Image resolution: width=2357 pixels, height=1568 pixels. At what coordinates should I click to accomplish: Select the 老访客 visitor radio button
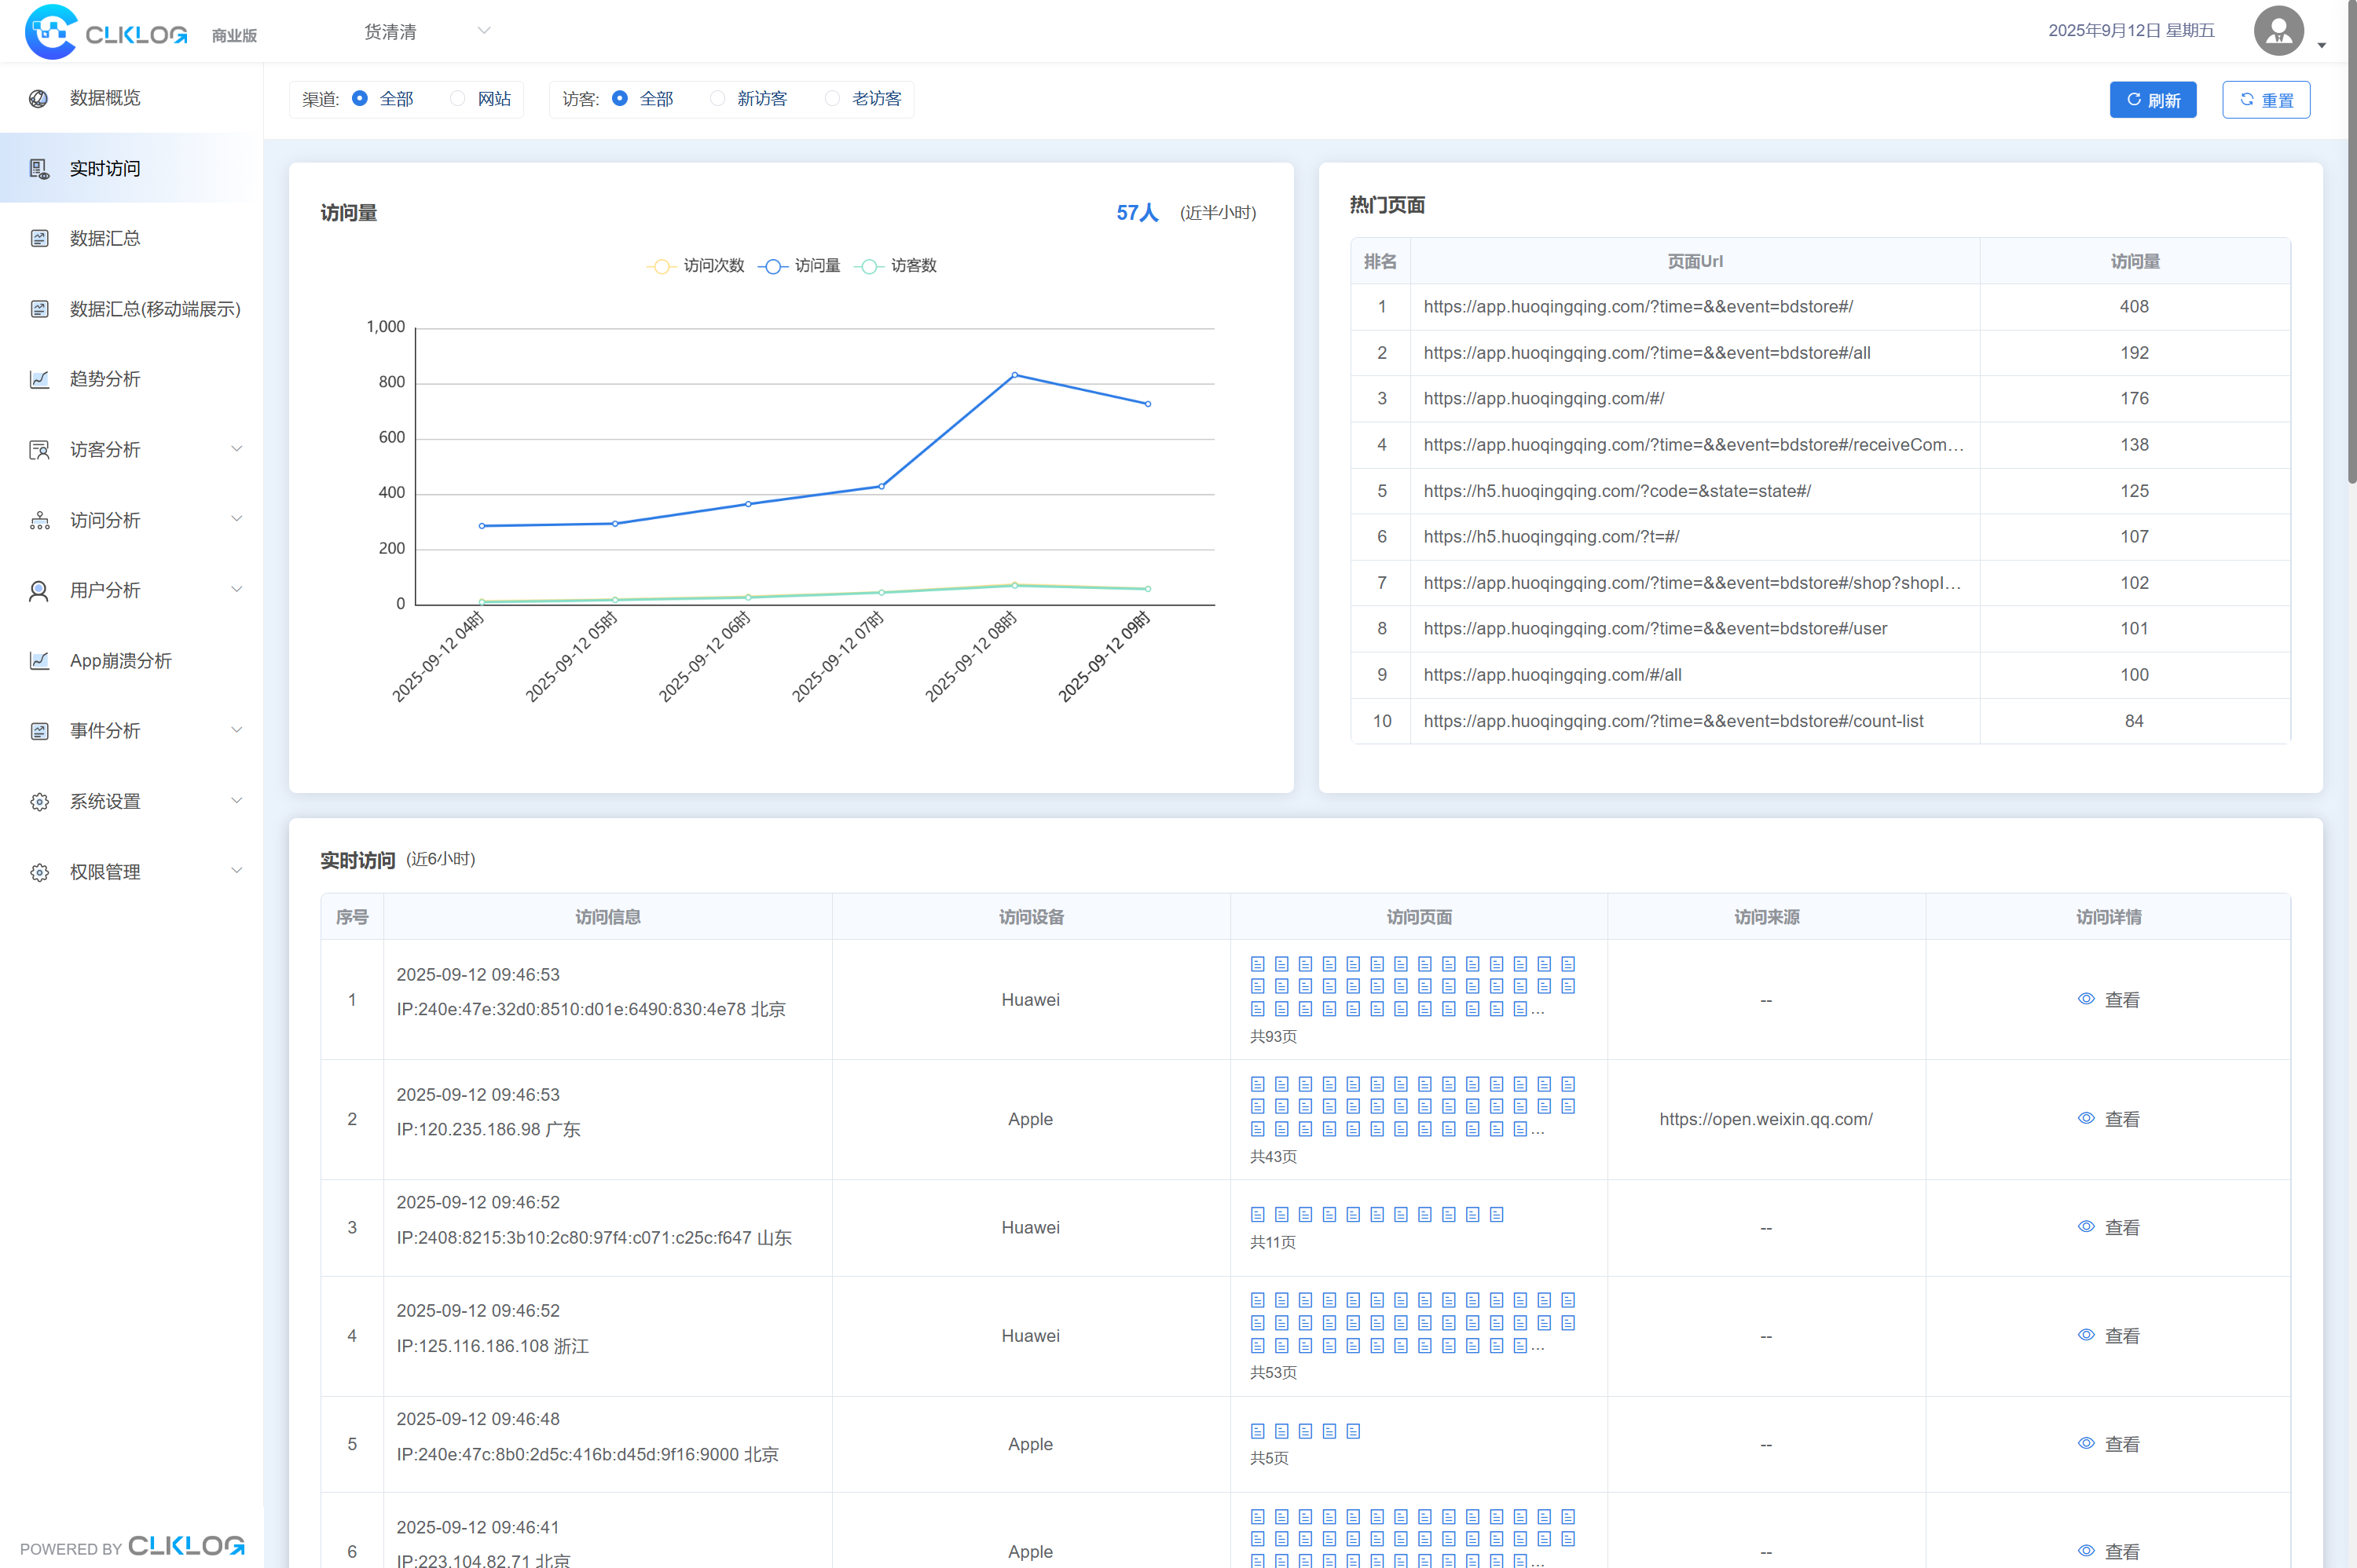coord(832,98)
